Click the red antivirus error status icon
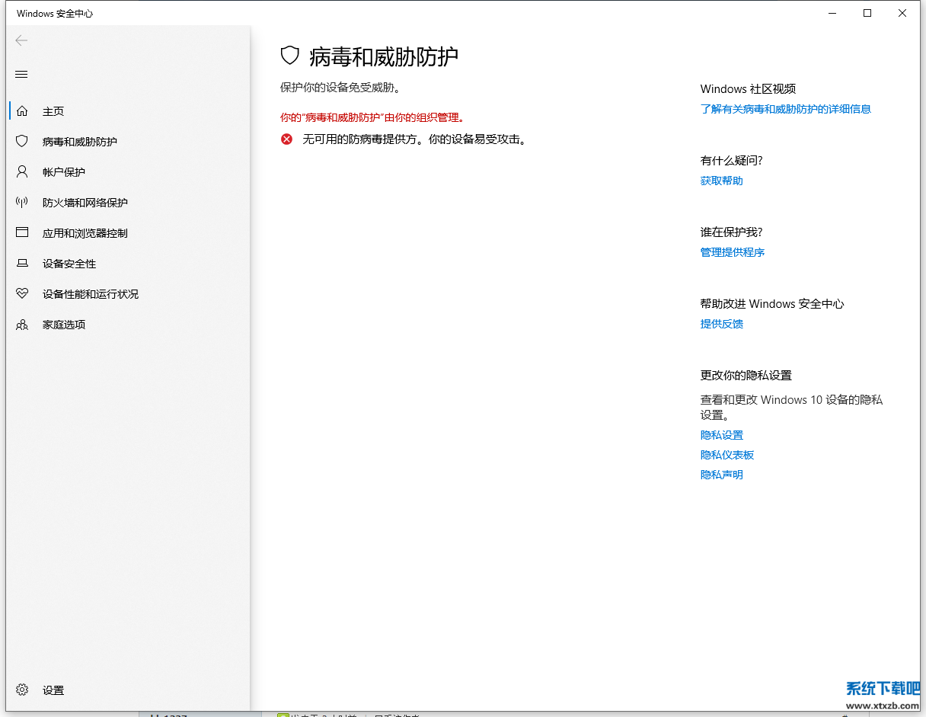Screen dimensions: 926x717 point(286,139)
